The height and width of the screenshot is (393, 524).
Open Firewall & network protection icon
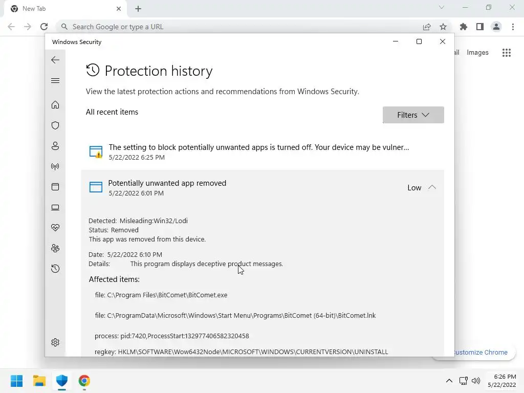(55, 166)
